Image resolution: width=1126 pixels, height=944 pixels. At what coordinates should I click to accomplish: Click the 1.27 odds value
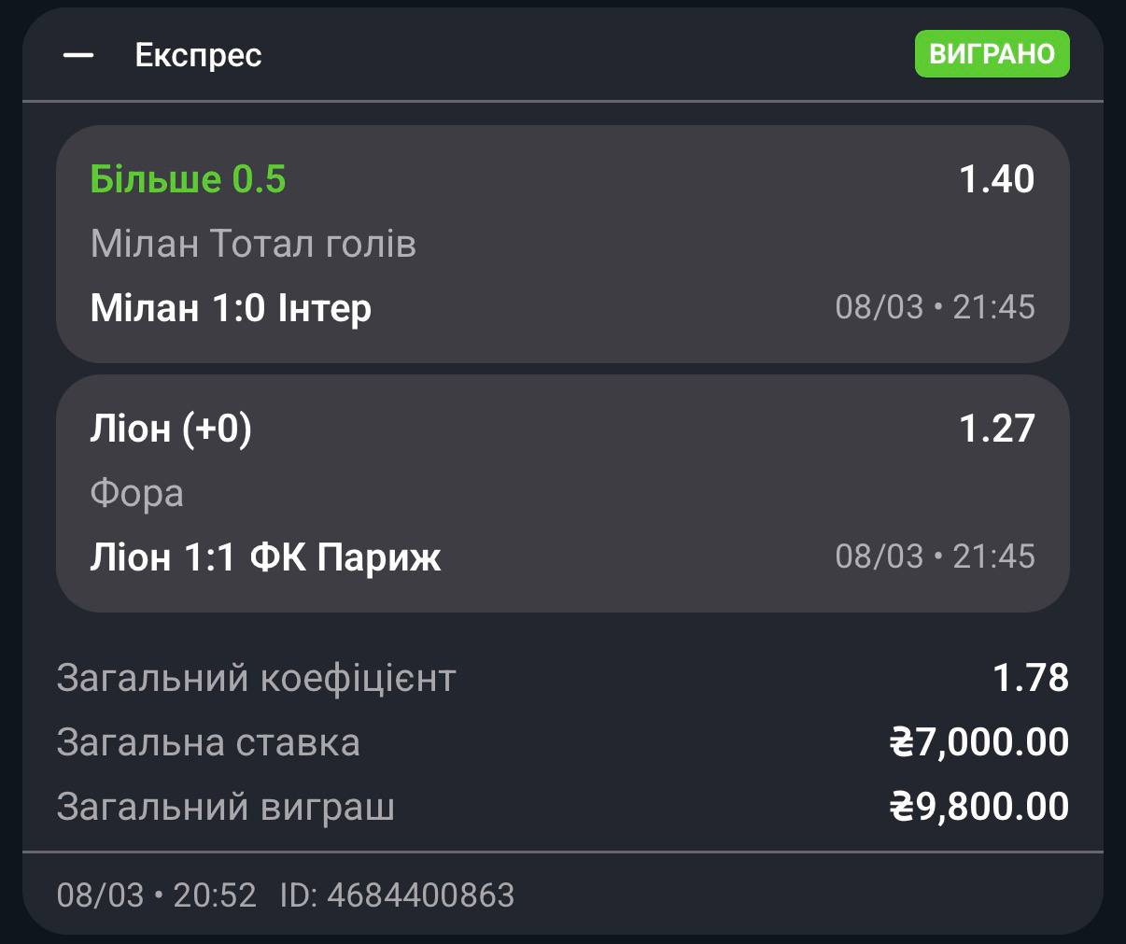(x=996, y=429)
